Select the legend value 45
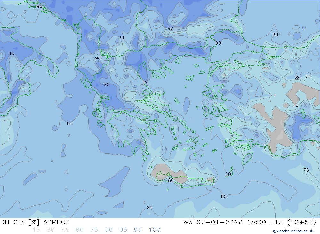 (x=65, y=230)
